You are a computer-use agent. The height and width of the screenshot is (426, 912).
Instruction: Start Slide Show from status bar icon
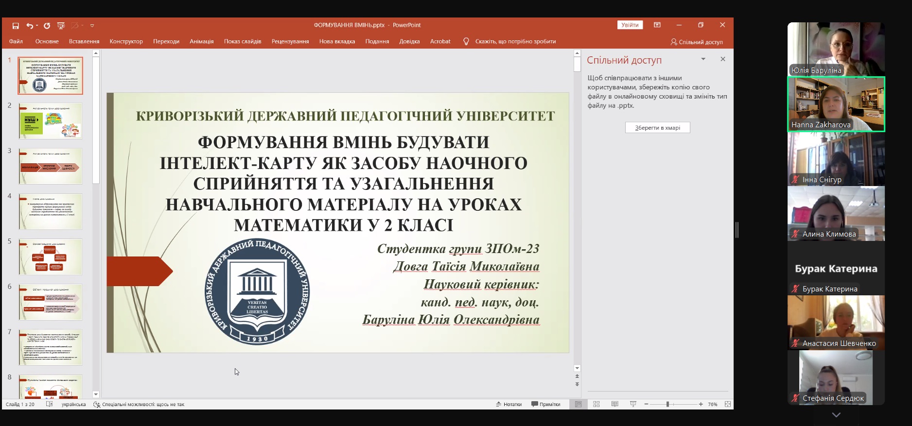(x=633, y=404)
